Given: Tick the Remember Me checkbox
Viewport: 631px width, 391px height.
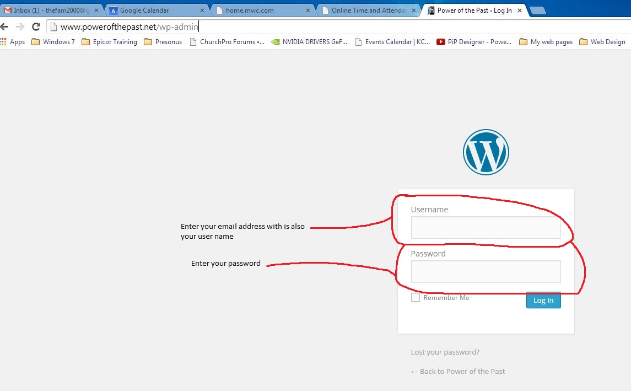Looking at the screenshot, I should (416, 298).
